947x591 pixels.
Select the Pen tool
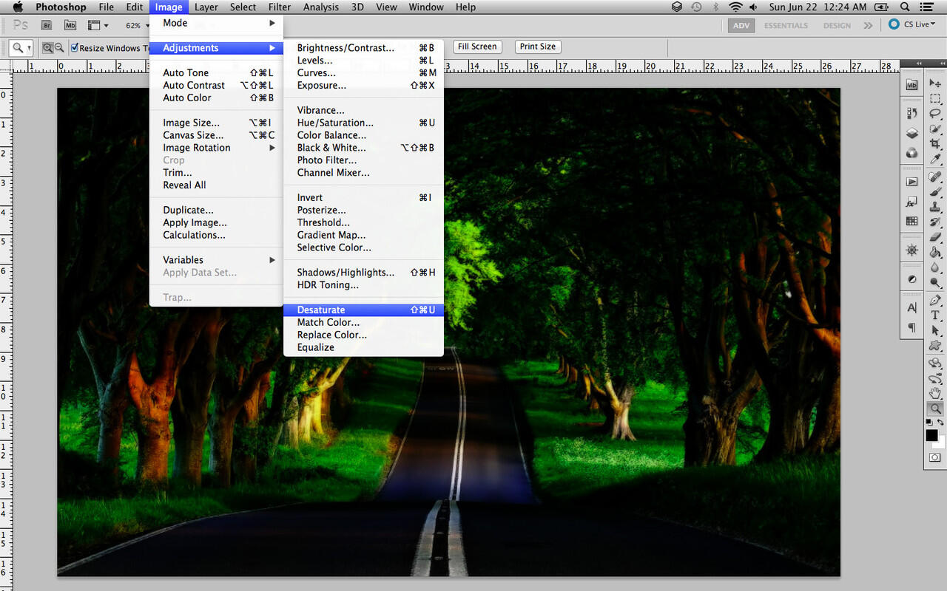[935, 300]
